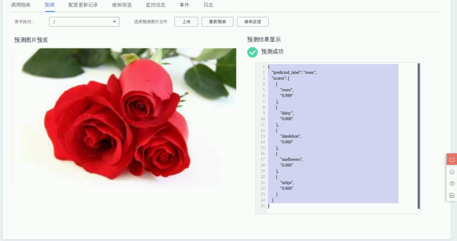
Task: Click the green success checkmark icon
Action: pyautogui.click(x=252, y=52)
